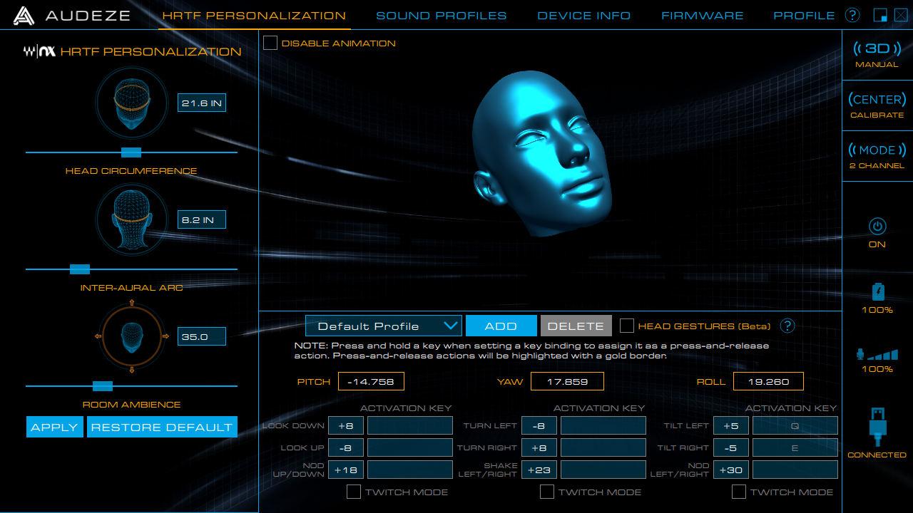Click Look Up threshold -8 field
Viewport: 913px width, 513px height.
click(346, 447)
